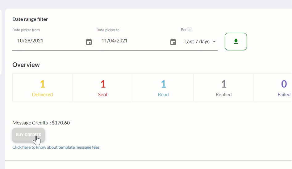
Task: Select the Delivered stat card
Action: [43, 88]
